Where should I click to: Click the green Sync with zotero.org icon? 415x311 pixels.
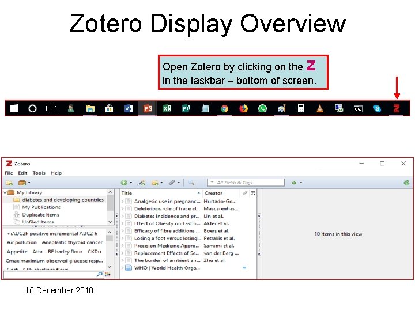pyautogui.click(x=406, y=183)
